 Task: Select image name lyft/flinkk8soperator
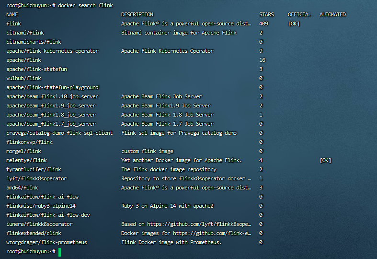pyautogui.click(x=36, y=178)
